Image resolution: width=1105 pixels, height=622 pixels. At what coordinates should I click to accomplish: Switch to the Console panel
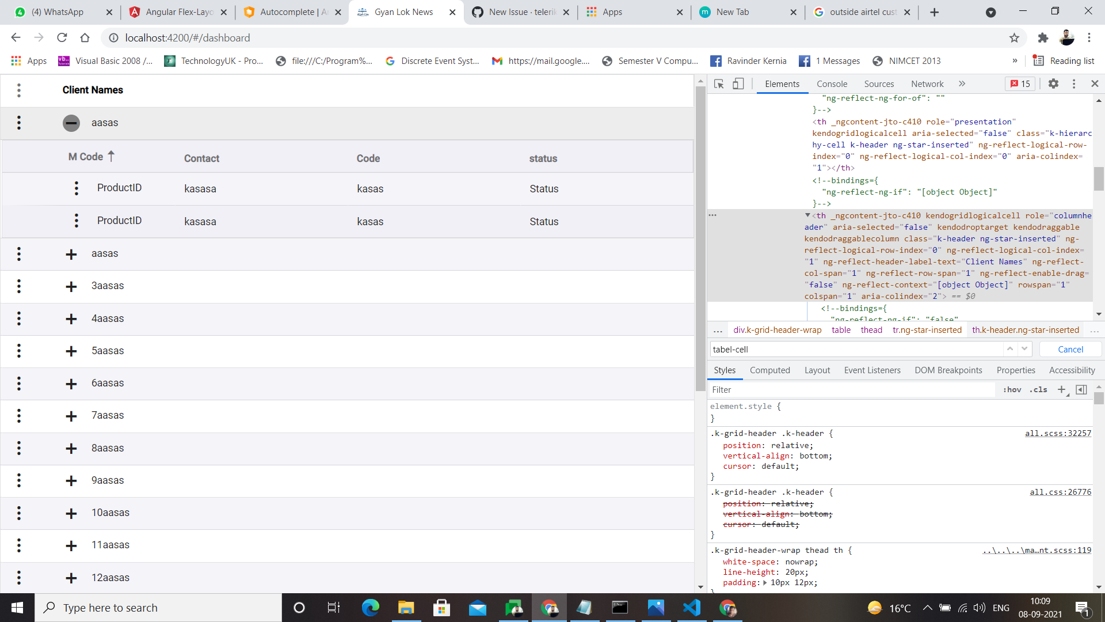click(832, 84)
